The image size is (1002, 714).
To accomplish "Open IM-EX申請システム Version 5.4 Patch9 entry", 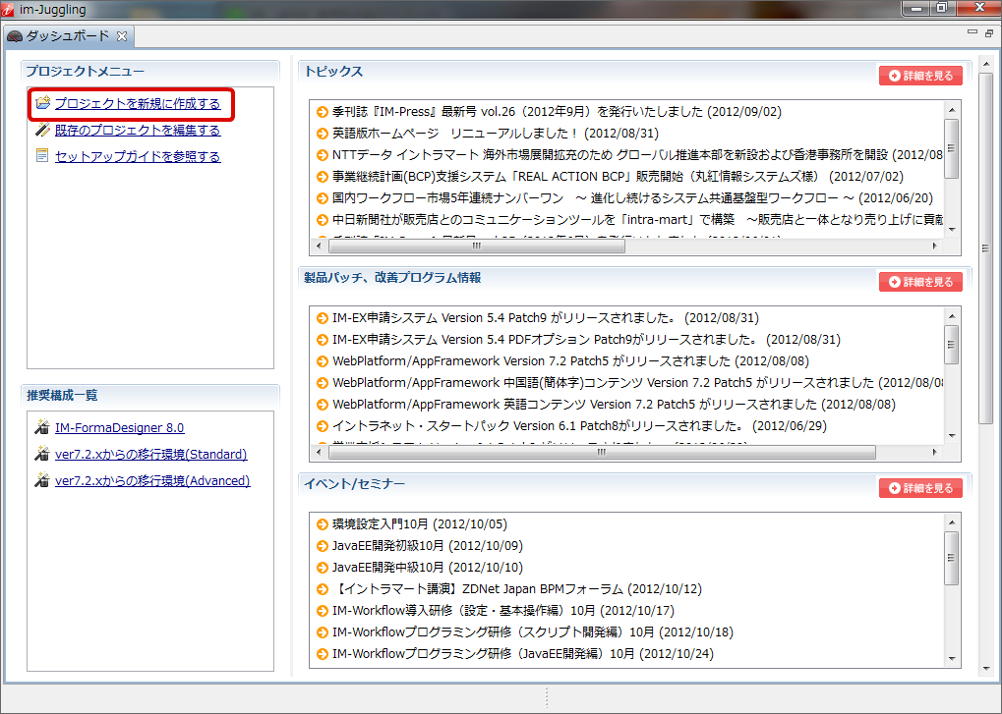I will 546,318.
